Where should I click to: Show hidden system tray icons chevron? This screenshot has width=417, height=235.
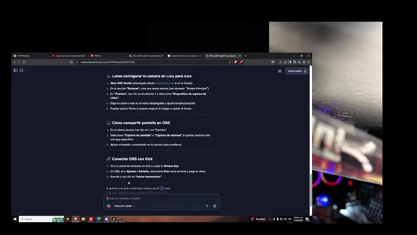tap(270, 219)
